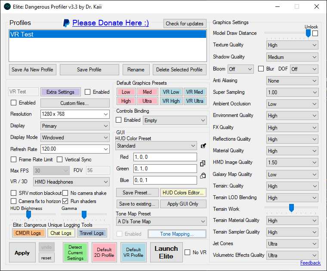
Task: Click Check for updates button
Action: (185, 24)
